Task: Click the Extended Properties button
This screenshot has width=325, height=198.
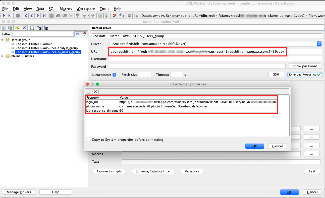Action: 305,75
